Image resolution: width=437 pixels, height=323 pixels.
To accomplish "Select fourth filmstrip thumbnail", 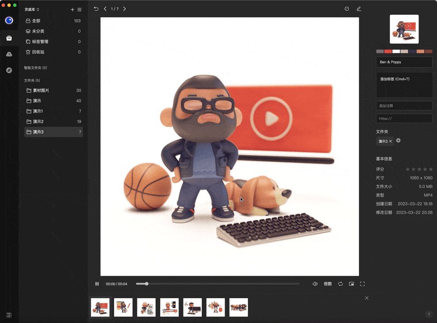I will click(170, 308).
